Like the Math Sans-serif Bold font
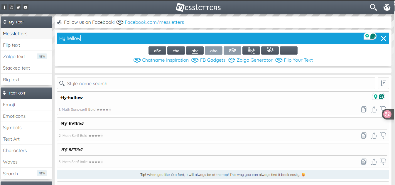This screenshot has width=395, height=185. coord(373,109)
